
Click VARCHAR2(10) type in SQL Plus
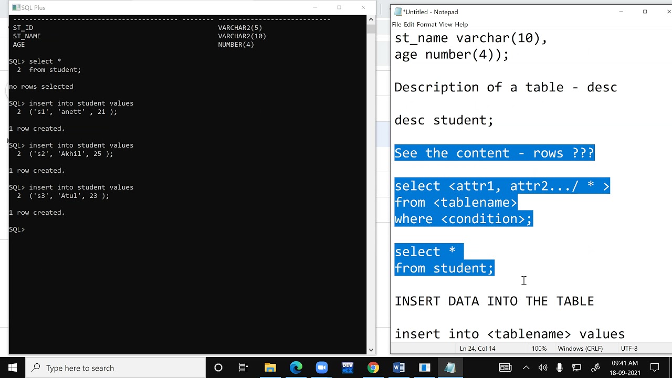pos(242,36)
